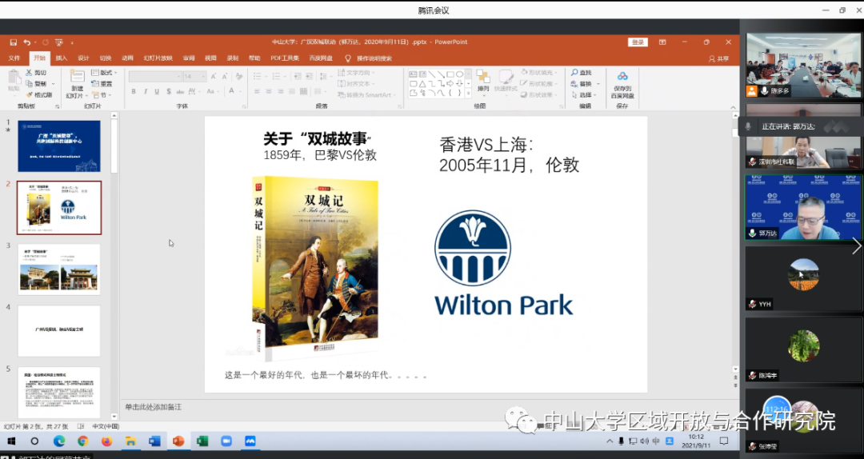Screen dimensions: 864x459
Task: Open the File (文件) tab
Action: point(14,58)
